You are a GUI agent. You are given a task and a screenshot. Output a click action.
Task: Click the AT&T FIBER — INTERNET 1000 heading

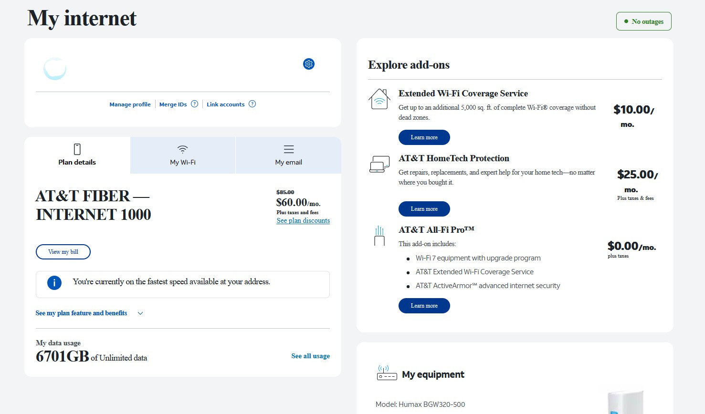pyautogui.click(x=94, y=205)
